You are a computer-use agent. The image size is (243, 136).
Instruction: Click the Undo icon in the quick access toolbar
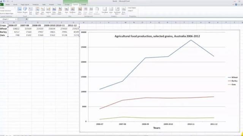(x=4, y=1)
